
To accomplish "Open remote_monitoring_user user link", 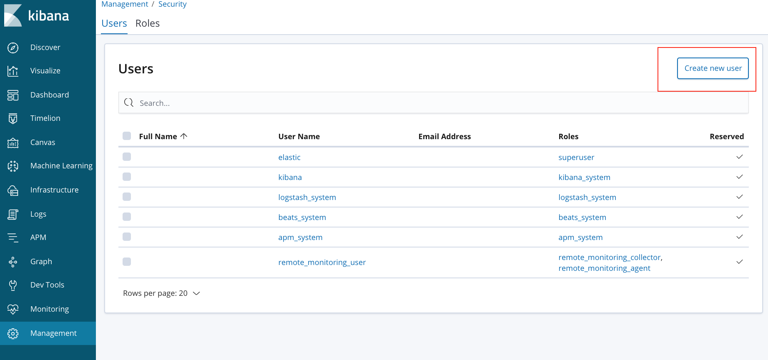I will coord(322,262).
